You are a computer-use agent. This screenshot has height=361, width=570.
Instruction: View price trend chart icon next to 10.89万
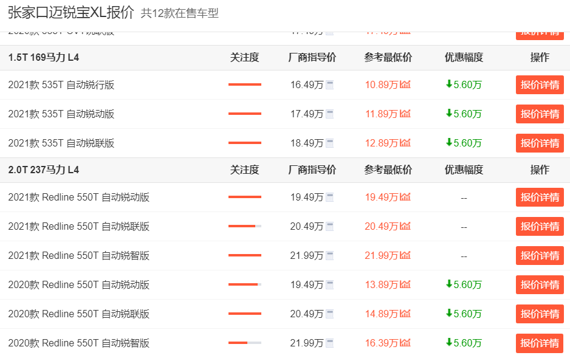tap(405, 84)
